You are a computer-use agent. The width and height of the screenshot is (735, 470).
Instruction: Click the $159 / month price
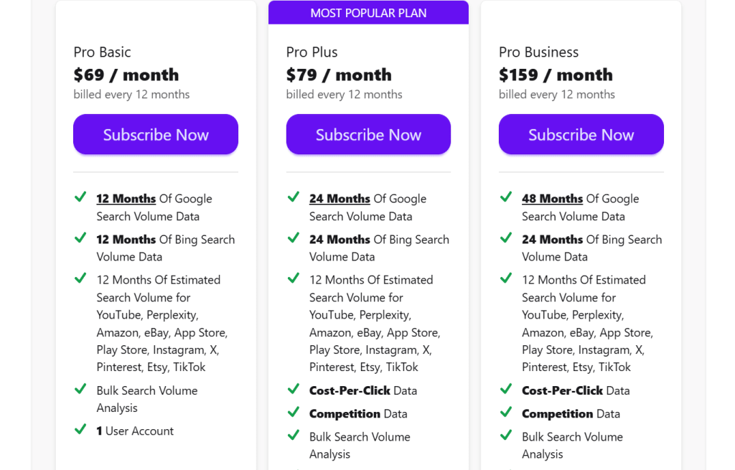click(x=556, y=75)
